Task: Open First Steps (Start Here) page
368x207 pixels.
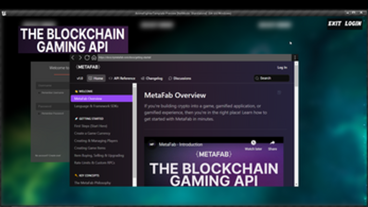Action: tap(90, 126)
